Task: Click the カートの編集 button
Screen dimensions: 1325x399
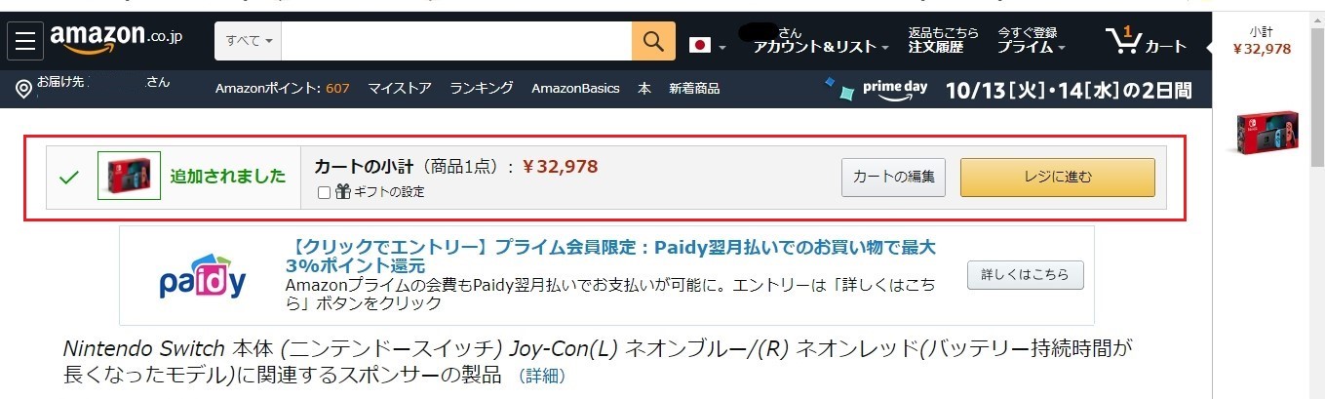Action: [894, 178]
